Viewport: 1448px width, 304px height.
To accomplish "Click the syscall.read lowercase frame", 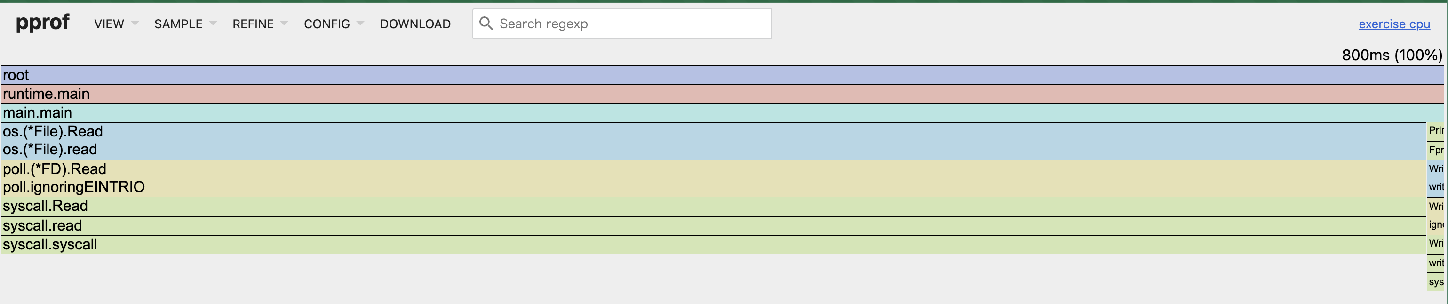I will click(x=714, y=226).
